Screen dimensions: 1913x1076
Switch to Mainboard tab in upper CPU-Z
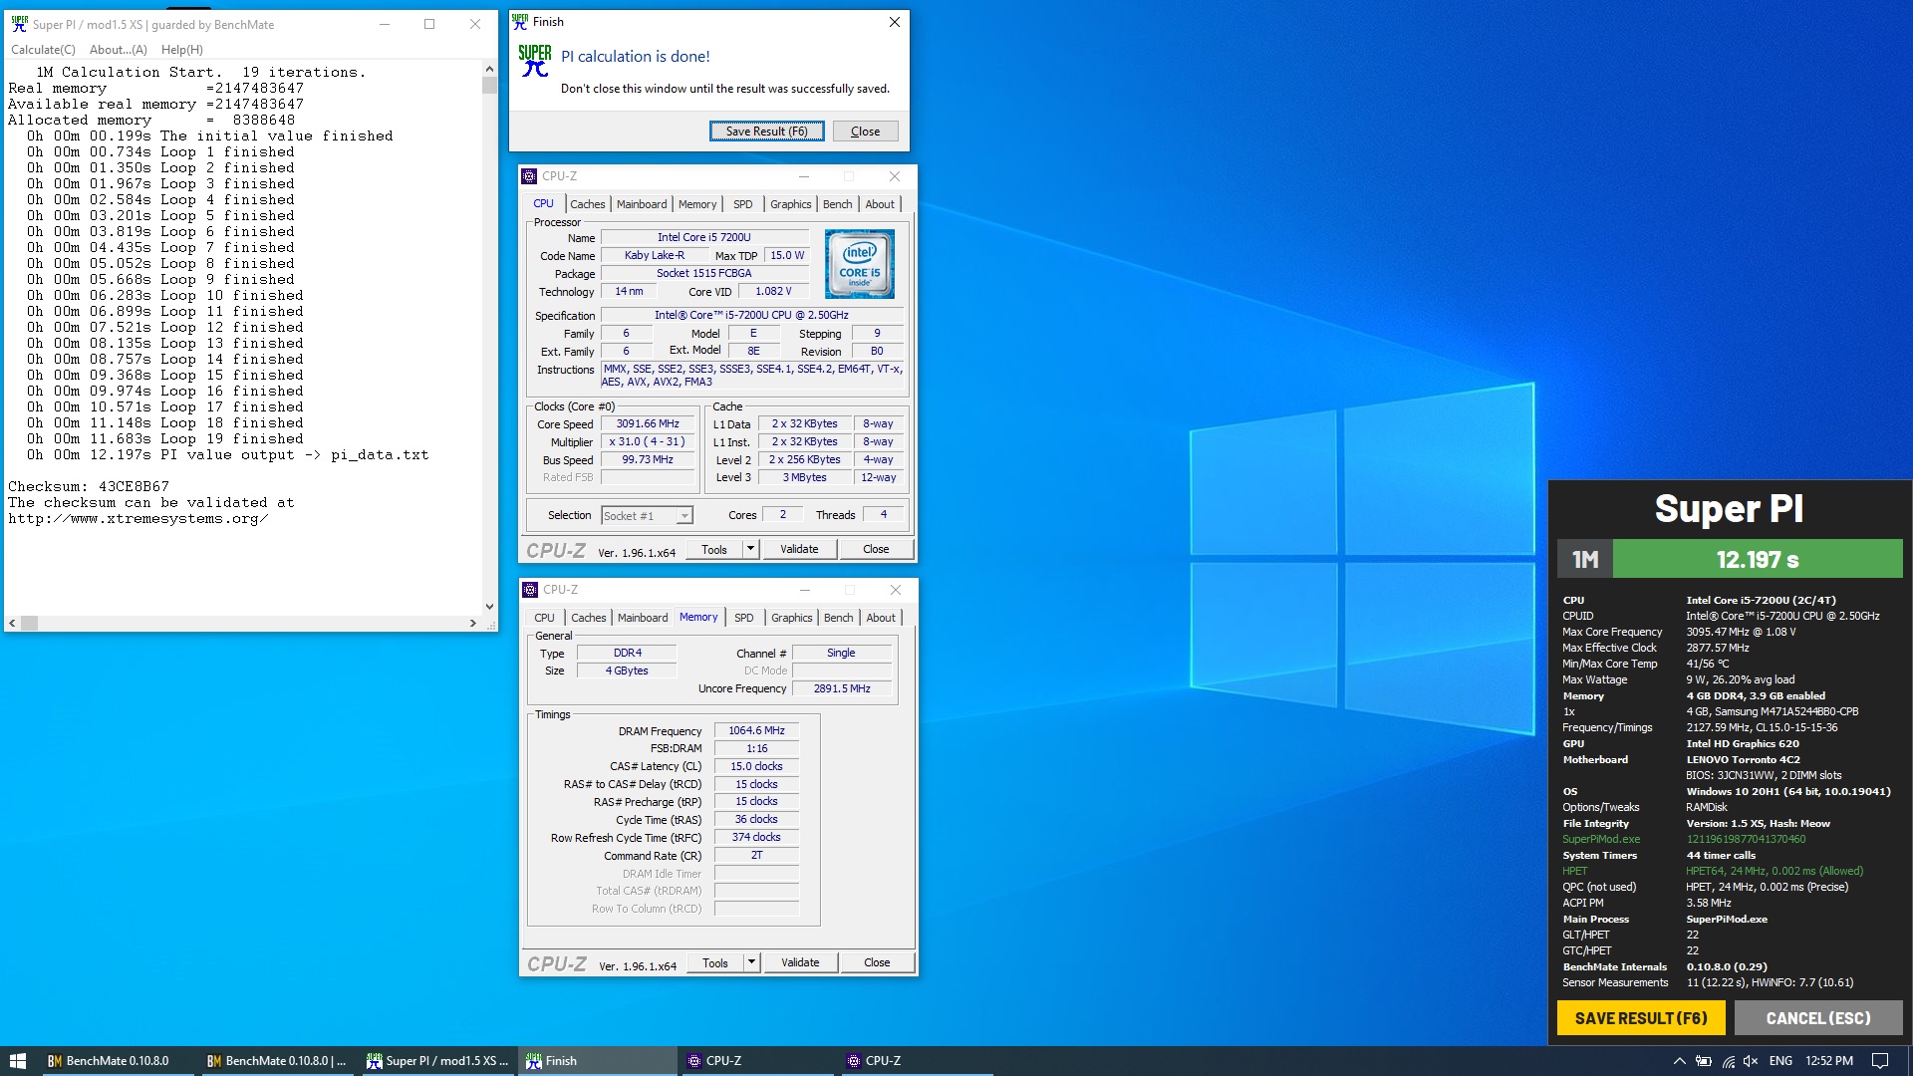(642, 204)
